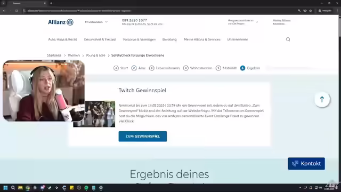Select step 6 Ergebnis in progress bar
Screen dimensions: 341x192
pos(250,68)
